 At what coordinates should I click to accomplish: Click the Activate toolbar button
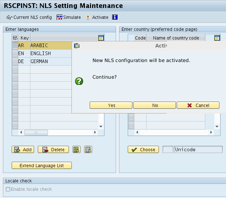click(97, 17)
